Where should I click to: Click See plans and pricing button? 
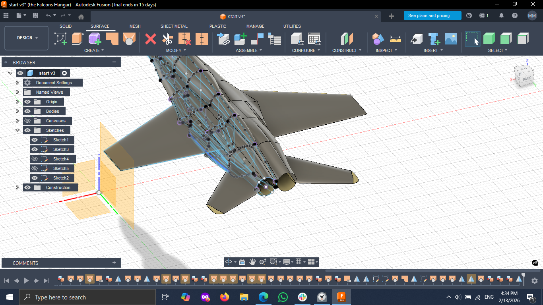point(432,15)
